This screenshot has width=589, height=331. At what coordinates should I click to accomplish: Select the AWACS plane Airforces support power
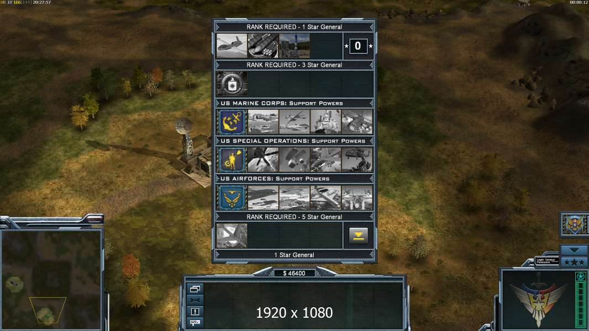coord(325,197)
